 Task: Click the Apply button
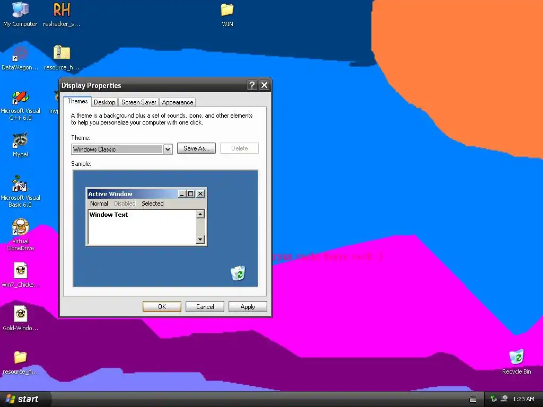248,307
